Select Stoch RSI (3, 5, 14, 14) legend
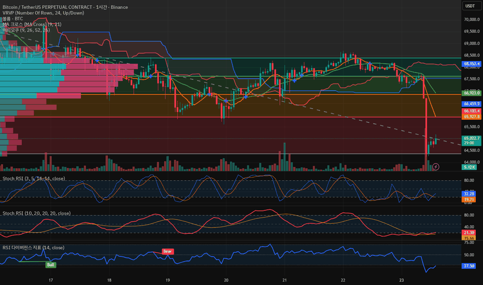483x285 pixels. (34, 178)
